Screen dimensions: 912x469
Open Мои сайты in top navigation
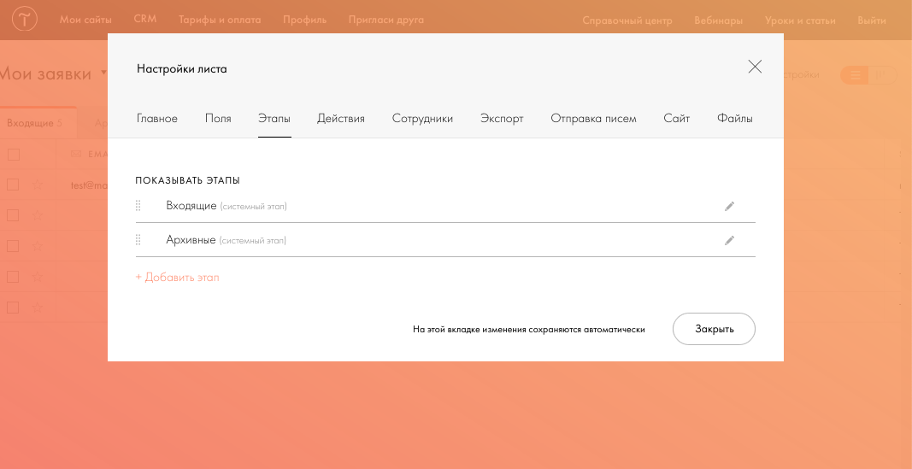85,20
